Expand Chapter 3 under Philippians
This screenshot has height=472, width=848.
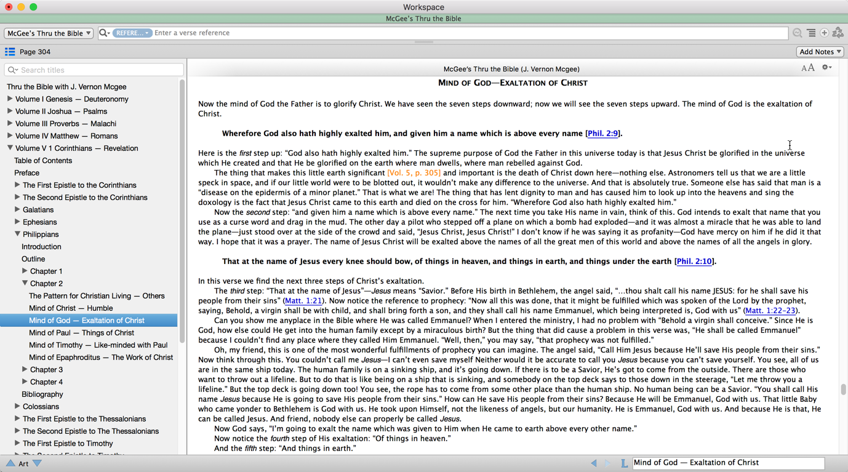tap(25, 369)
